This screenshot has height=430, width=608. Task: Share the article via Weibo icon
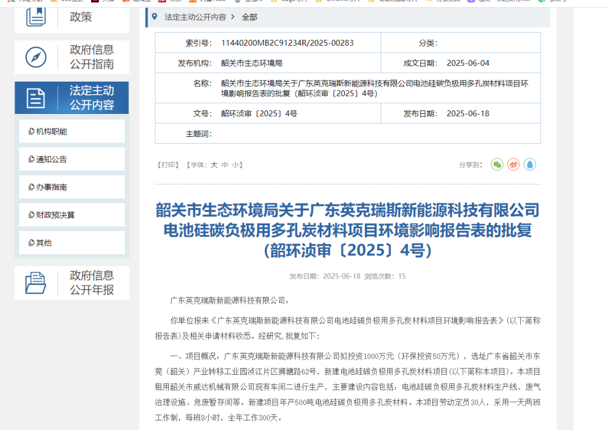pos(513,165)
